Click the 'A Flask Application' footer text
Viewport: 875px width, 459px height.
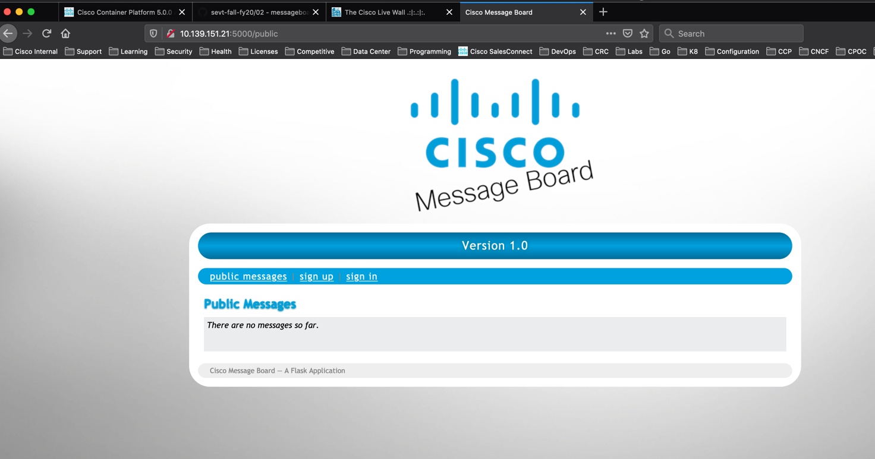coord(314,371)
